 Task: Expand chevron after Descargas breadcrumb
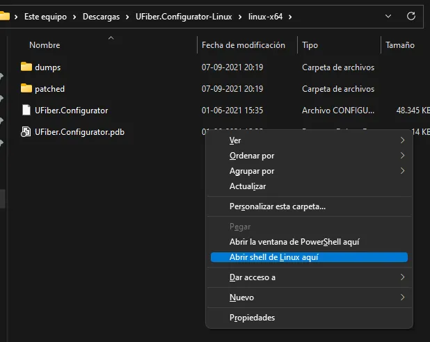coord(127,17)
